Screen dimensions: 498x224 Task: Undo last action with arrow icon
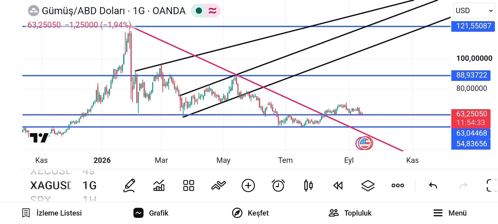click(433, 186)
